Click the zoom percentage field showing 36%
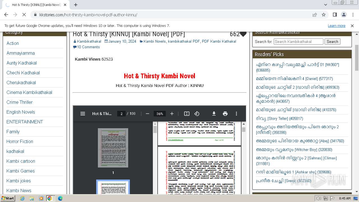Viewport: 359px width, 202px height. point(160,114)
